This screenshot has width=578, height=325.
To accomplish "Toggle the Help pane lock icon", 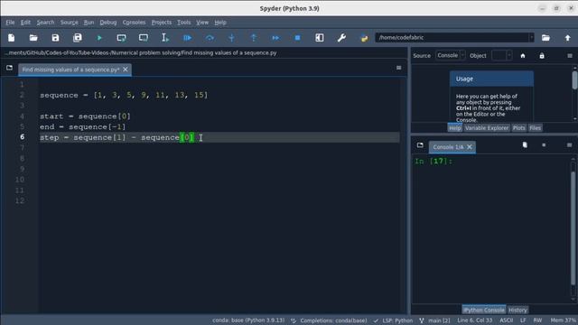I will pyautogui.click(x=542, y=56).
